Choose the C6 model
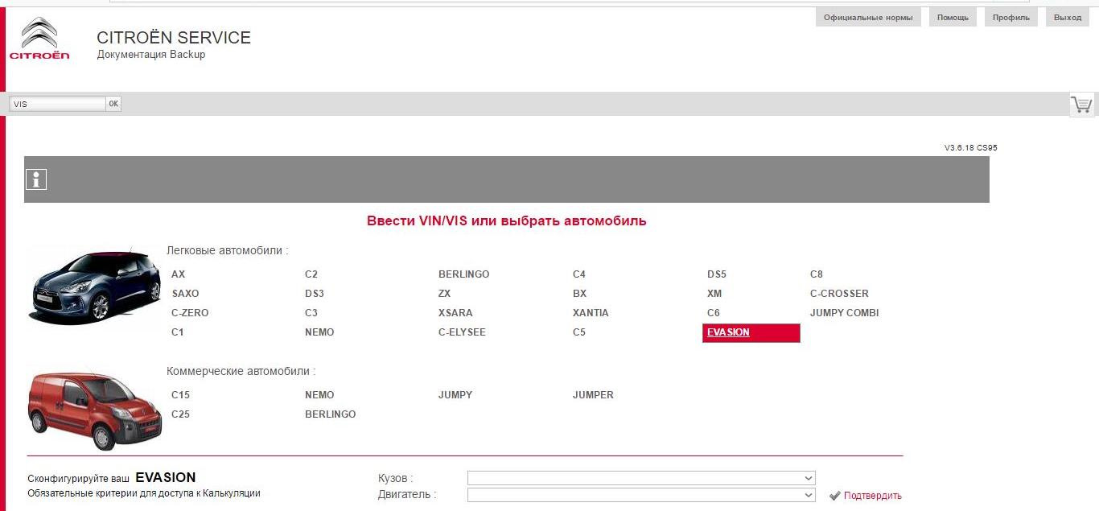 [714, 313]
